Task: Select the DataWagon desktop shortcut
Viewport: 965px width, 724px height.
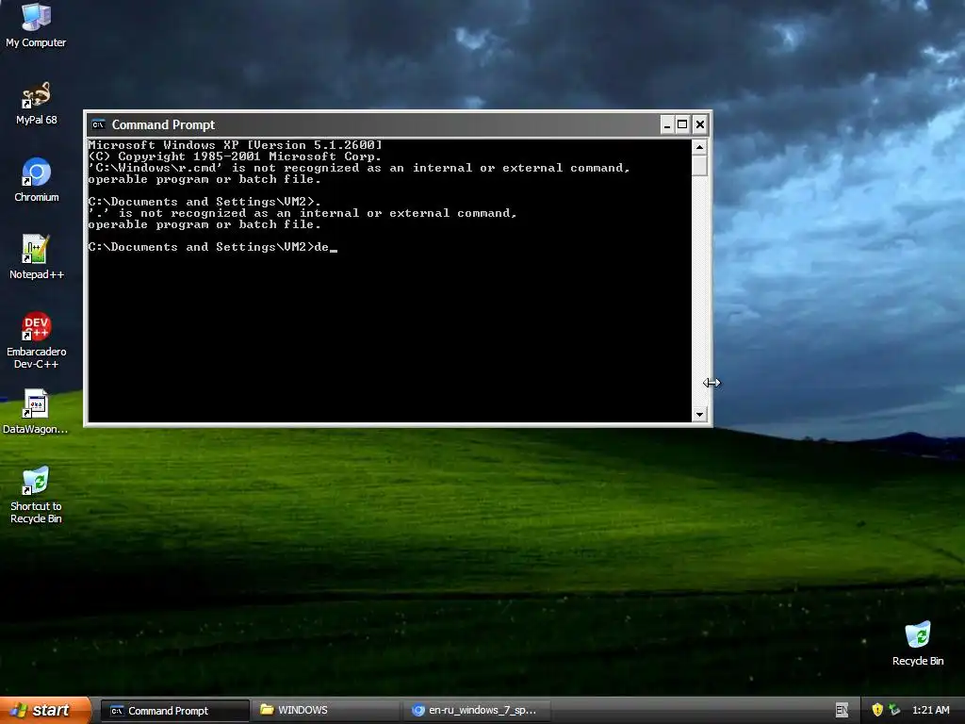Action: point(36,412)
